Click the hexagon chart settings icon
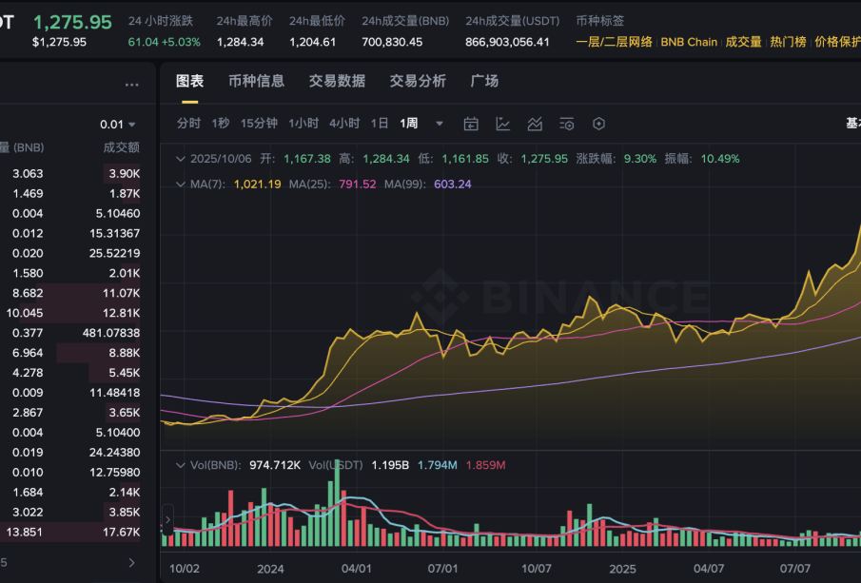 tap(598, 124)
